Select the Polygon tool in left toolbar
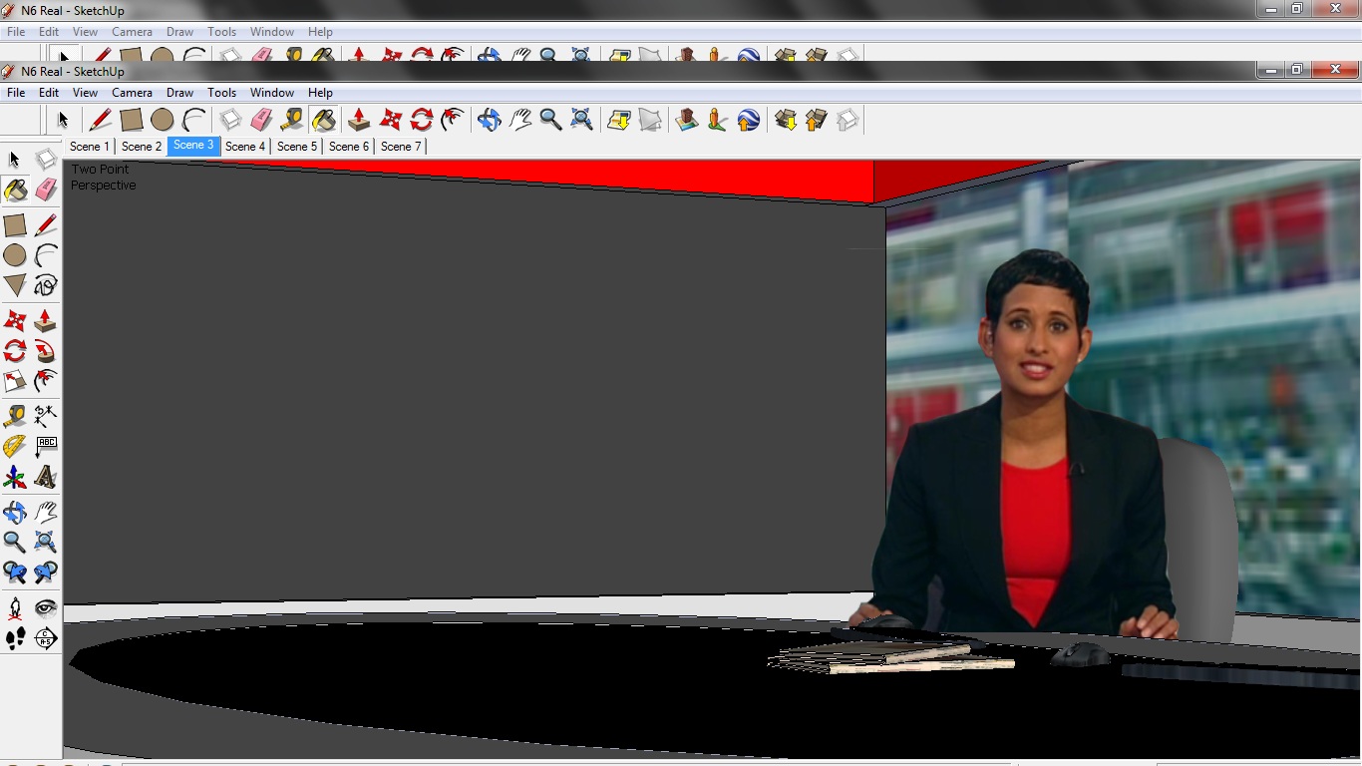This screenshot has height=766, width=1362. coord(15,286)
